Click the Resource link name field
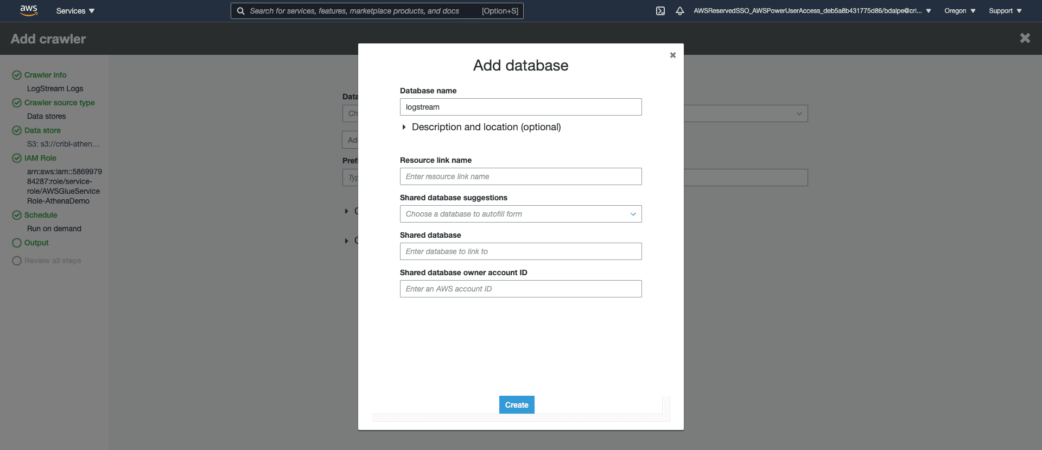 coord(520,176)
